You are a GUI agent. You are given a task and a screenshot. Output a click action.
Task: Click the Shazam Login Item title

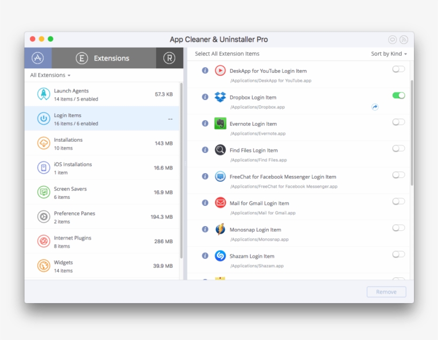[252, 256]
